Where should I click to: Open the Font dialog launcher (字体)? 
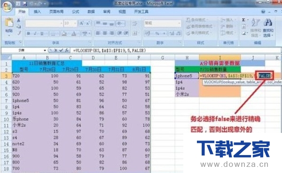[90, 42]
